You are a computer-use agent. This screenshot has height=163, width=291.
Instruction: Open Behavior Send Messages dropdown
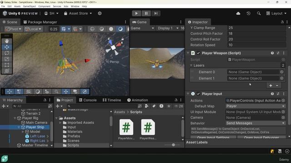tap(256, 123)
